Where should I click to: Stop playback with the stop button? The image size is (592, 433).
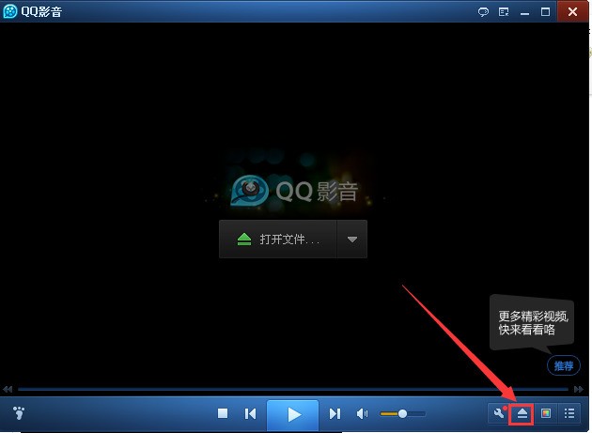coord(223,413)
